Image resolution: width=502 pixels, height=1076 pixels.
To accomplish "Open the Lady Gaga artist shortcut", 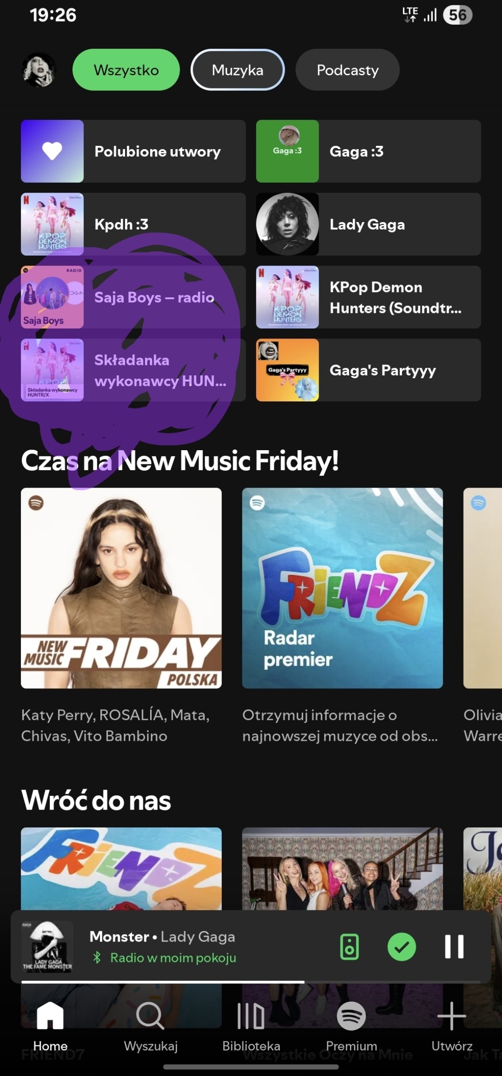I will point(368,224).
